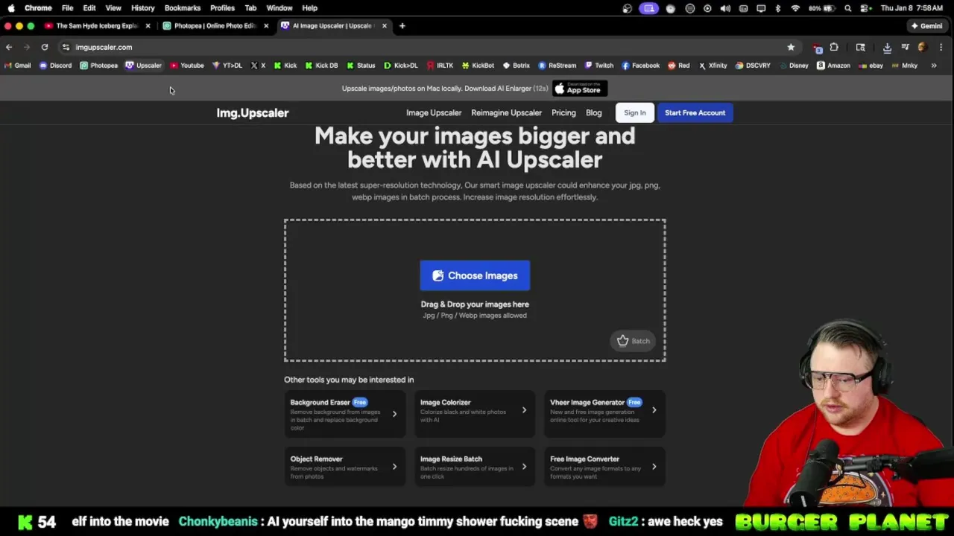This screenshot has height=536, width=954.
Task: Open Pricing nav link
Action: coord(563,112)
